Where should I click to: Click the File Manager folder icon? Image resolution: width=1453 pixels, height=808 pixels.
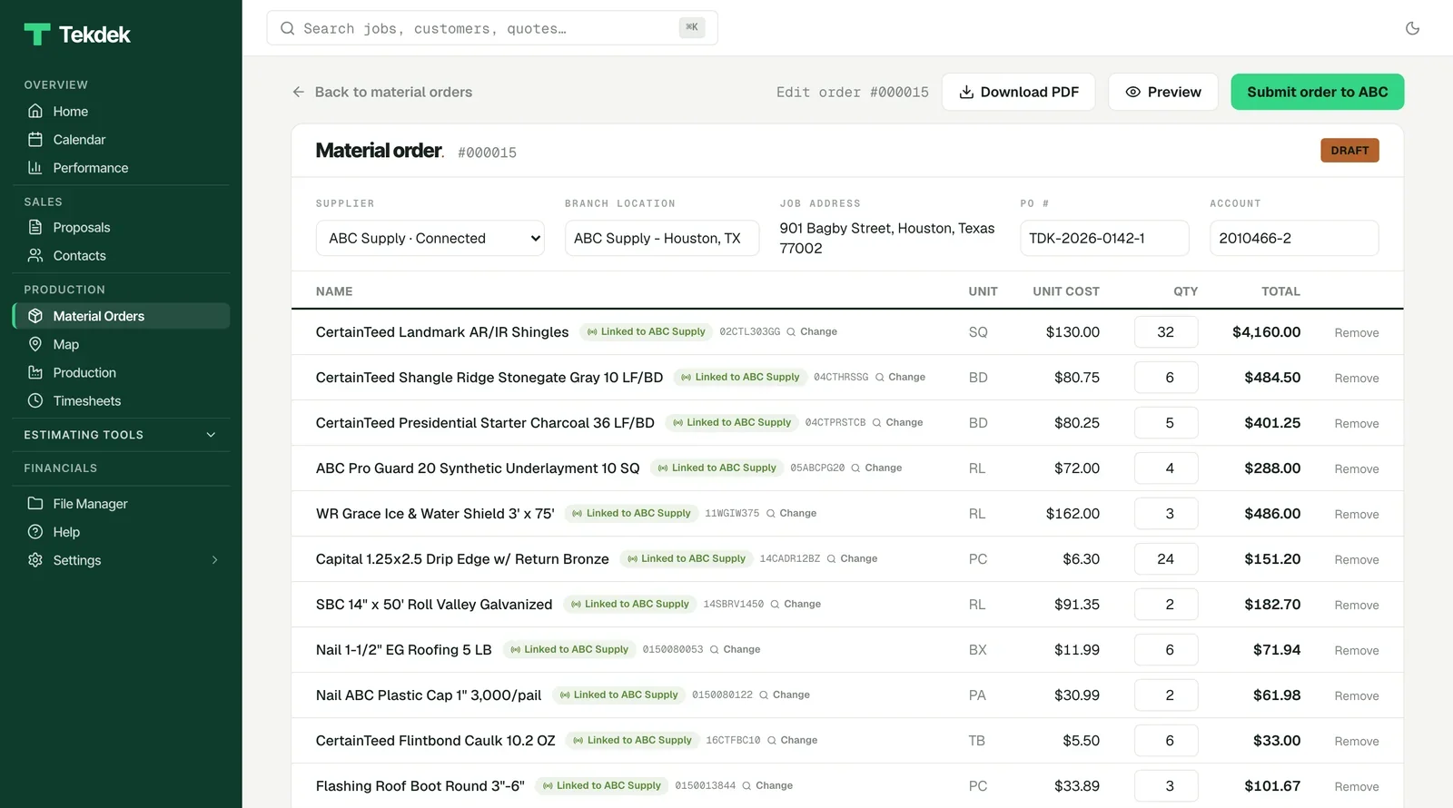[35, 504]
